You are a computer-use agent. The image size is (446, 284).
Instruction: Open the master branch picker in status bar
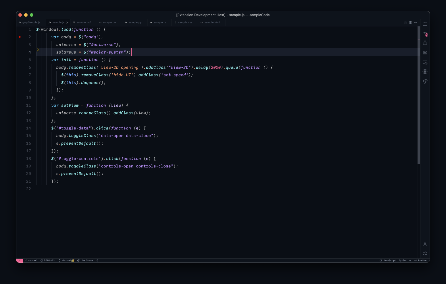(x=31, y=260)
